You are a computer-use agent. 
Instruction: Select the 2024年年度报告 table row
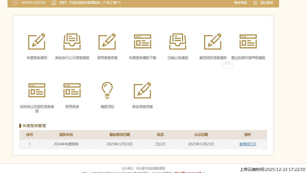pos(66,144)
